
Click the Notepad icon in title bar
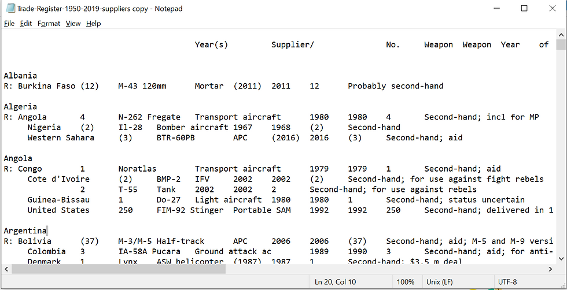pyautogui.click(x=10, y=8)
